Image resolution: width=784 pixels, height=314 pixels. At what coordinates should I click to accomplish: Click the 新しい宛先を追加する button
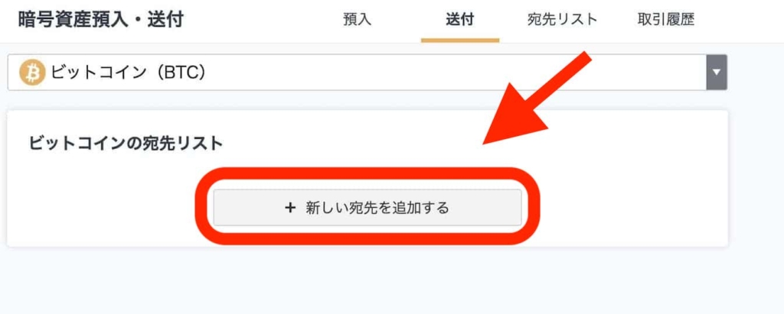[367, 208]
